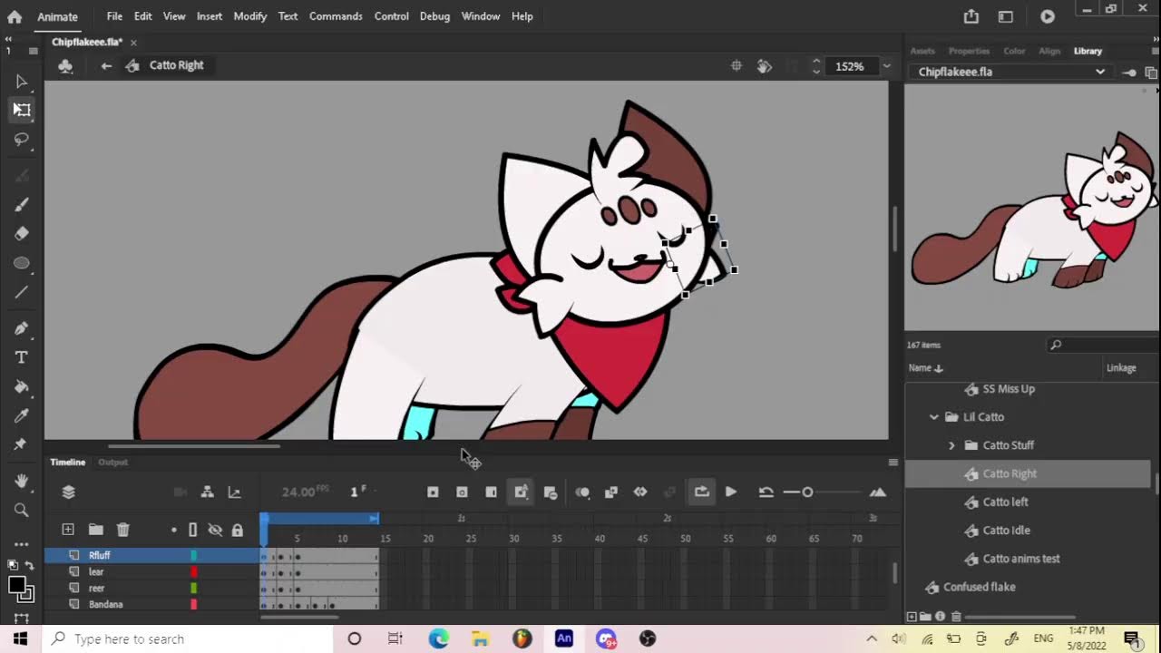The width and height of the screenshot is (1161, 653).
Task: Select the Paint Bucket tool
Action: pos(22,386)
